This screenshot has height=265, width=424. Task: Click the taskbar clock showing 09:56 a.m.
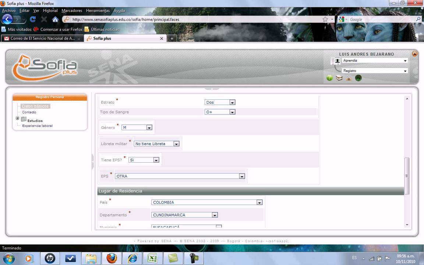(x=405, y=259)
